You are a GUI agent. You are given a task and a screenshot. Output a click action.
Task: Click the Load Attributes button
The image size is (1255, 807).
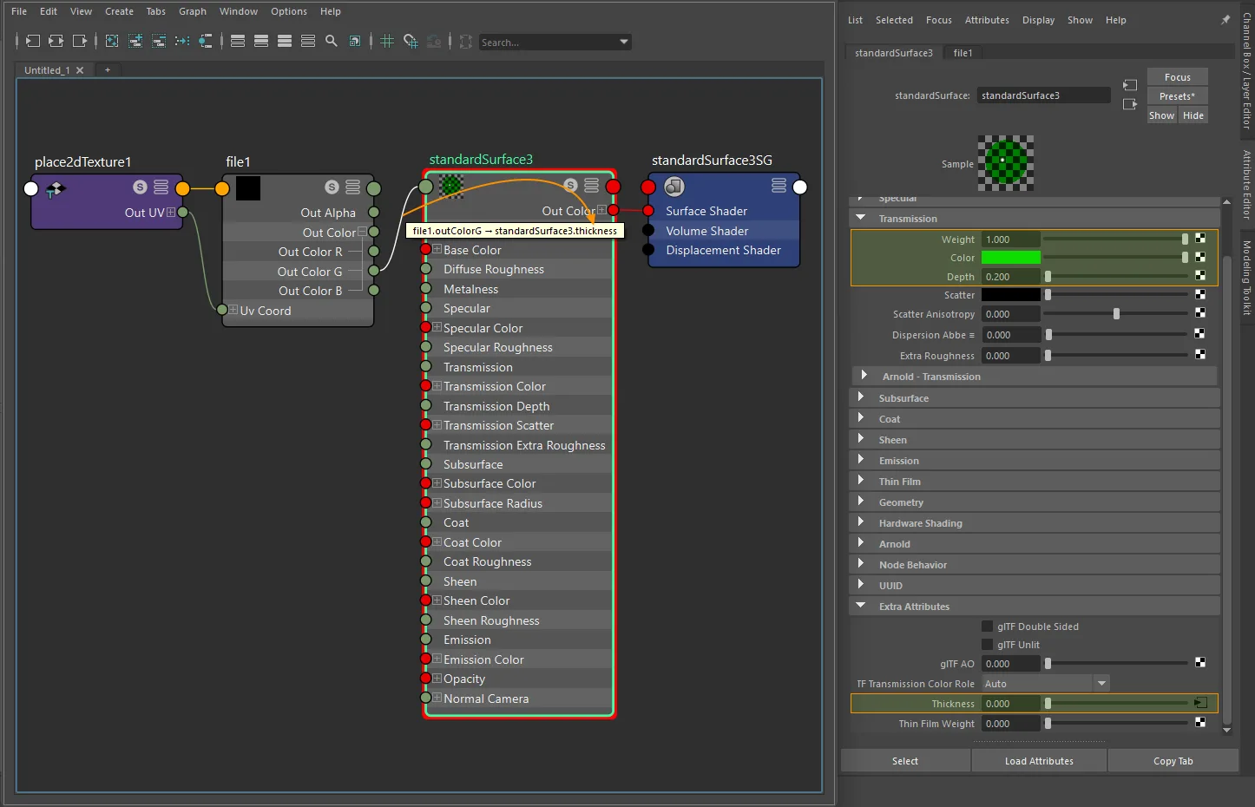pyautogui.click(x=1039, y=761)
